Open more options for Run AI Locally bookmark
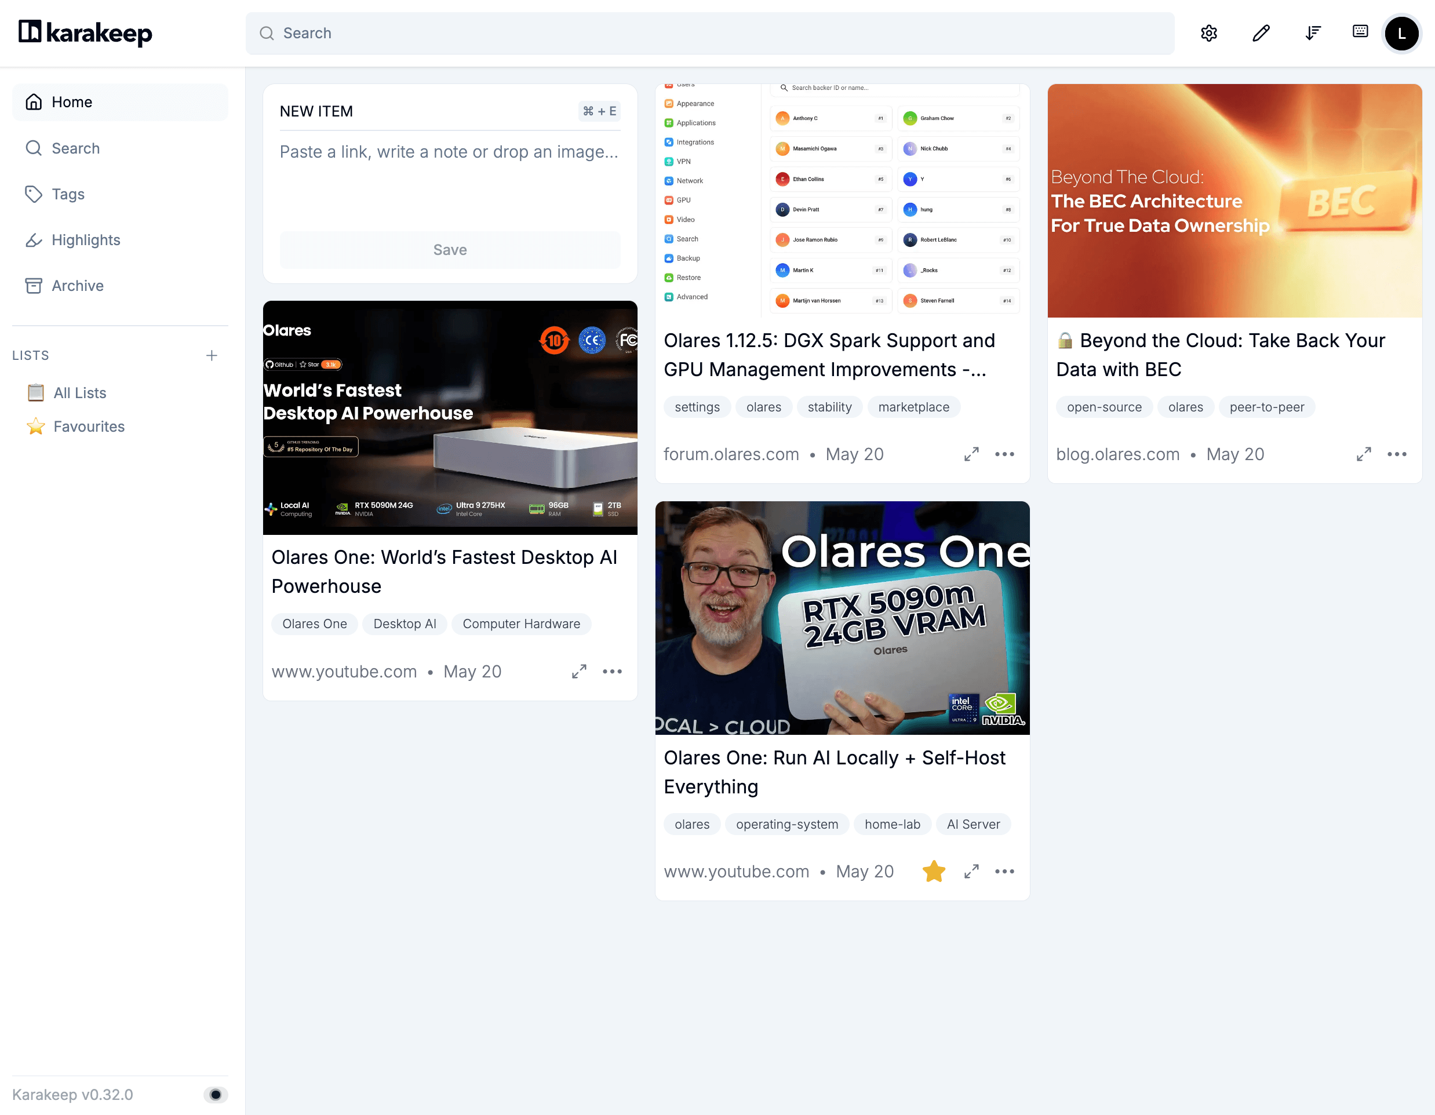The image size is (1435, 1115). coord(1004,871)
